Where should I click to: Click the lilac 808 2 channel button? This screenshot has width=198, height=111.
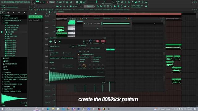point(97,23)
